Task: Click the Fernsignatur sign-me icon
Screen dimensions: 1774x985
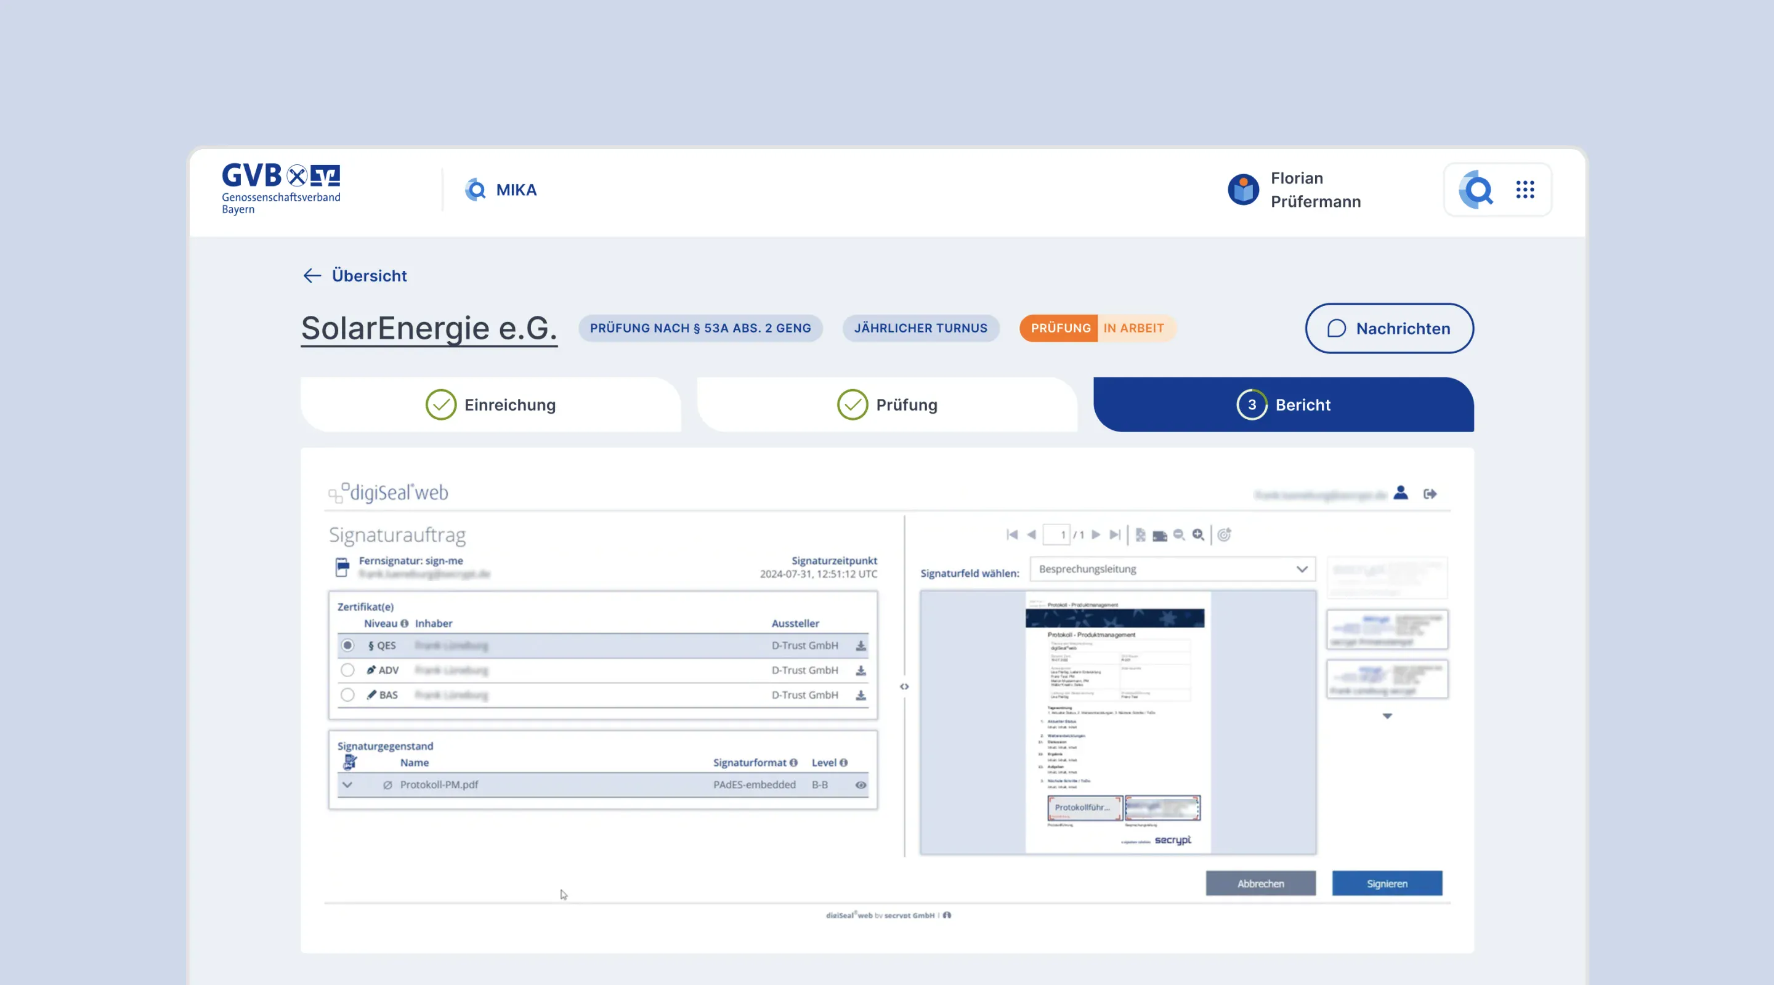Action: point(342,567)
